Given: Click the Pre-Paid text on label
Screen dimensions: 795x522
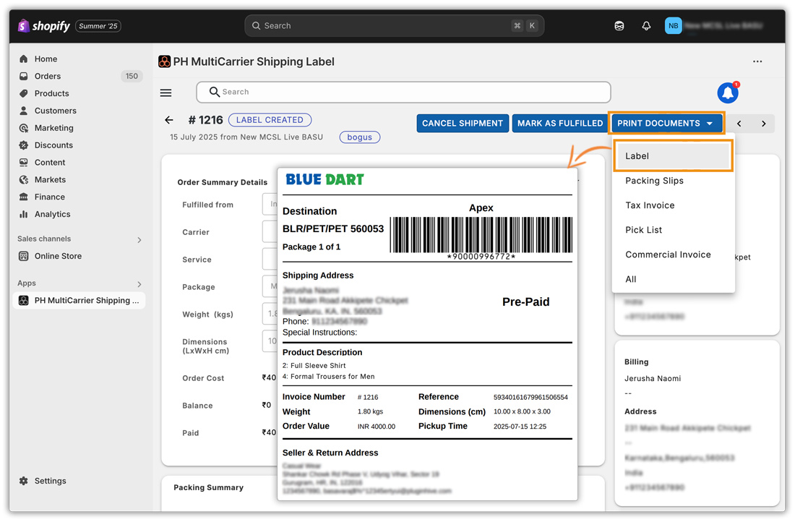Looking at the screenshot, I should [x=525, y=301].
